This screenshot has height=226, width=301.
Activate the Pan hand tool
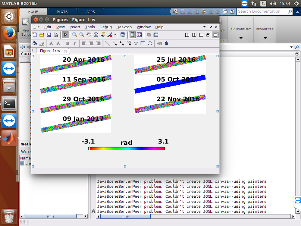tap(89, 35)
